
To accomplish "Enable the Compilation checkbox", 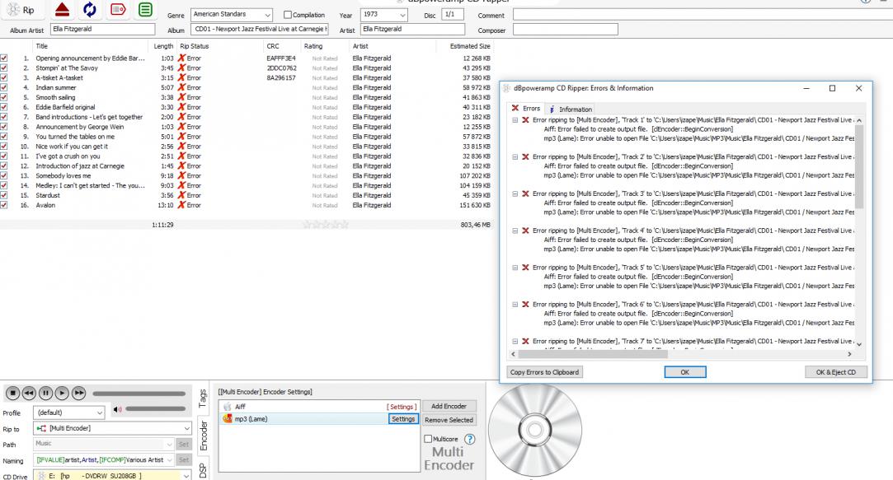I will 287,15.
